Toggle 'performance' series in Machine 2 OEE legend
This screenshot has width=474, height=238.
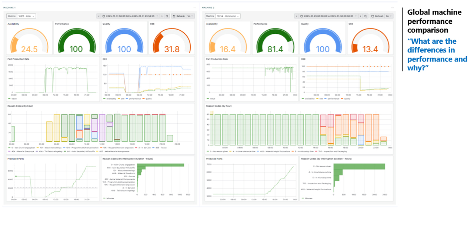click(x=334, y=99)
